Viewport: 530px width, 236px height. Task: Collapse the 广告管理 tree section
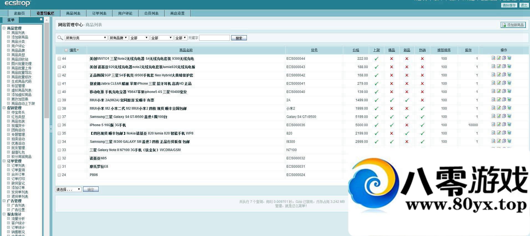pos(4,201)
